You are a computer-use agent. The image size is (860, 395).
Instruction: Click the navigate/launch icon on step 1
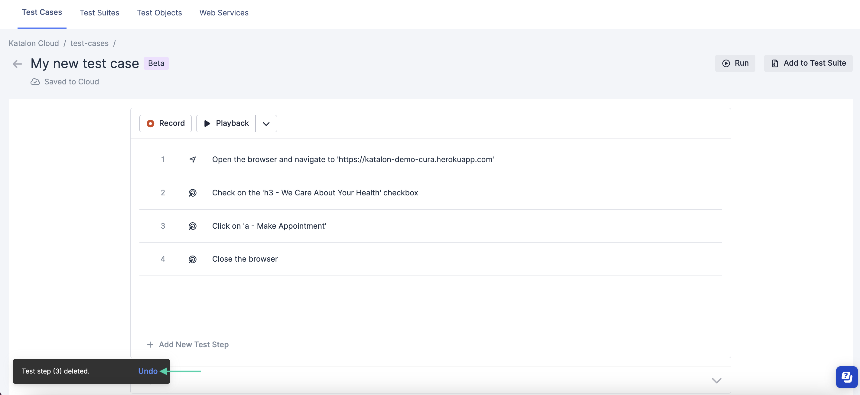[x=192, y=159]
